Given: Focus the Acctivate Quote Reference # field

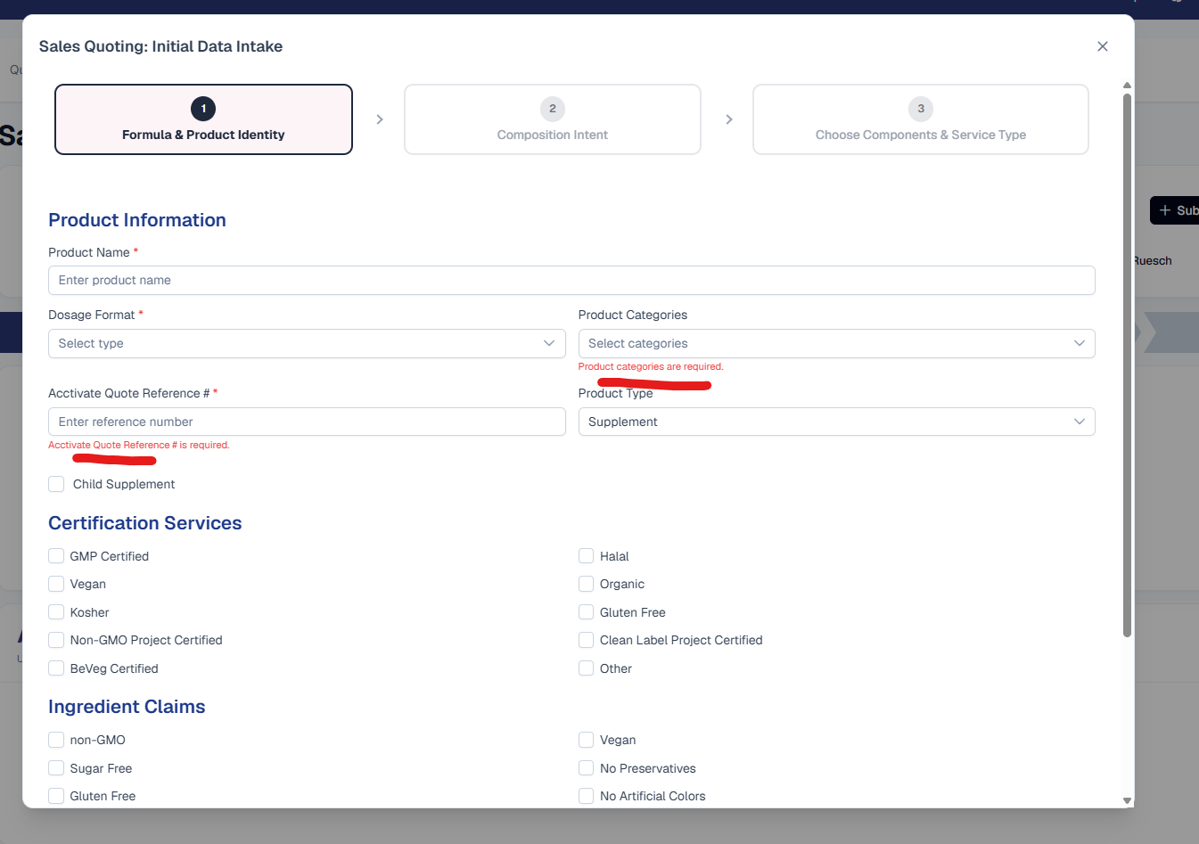Looking at the screenshot, I should pos(307,422).
